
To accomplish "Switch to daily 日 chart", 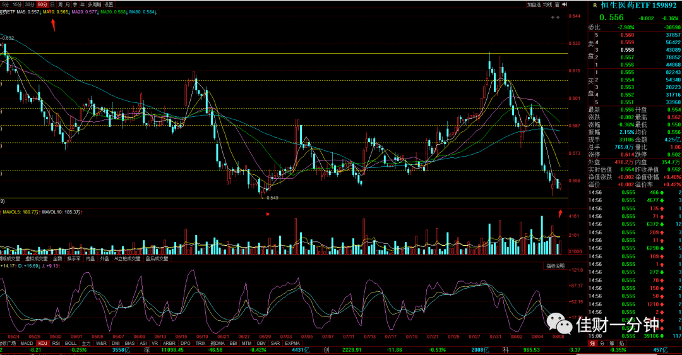I will tap(52, 4).
